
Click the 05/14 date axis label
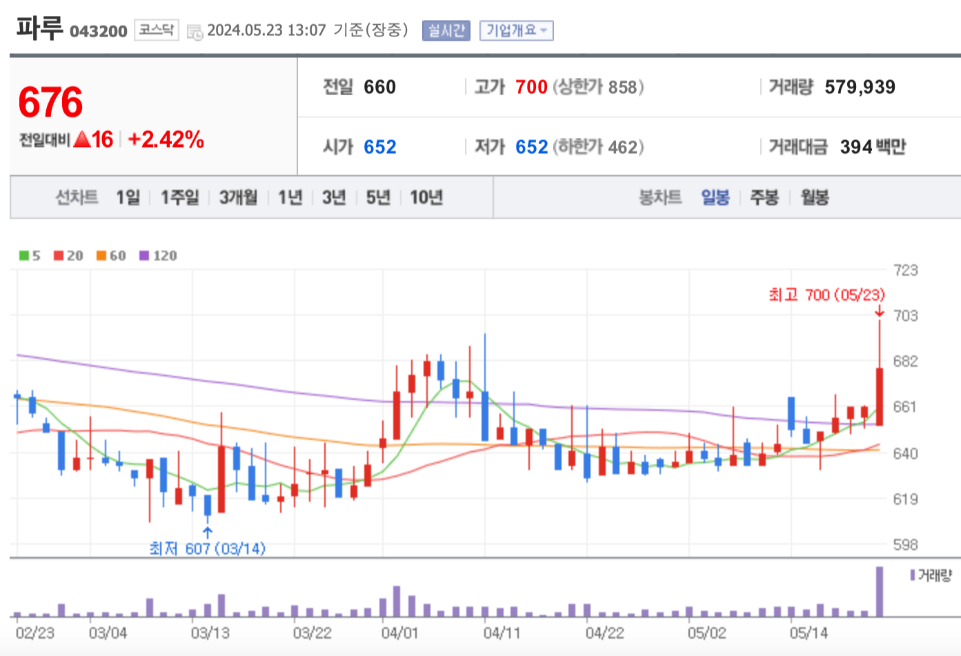(x=809, y=633)
